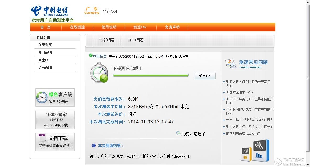The height and width of the screenshot is (167, 310).
Task: Click the 重新测速 button
Action: [205, 76]
